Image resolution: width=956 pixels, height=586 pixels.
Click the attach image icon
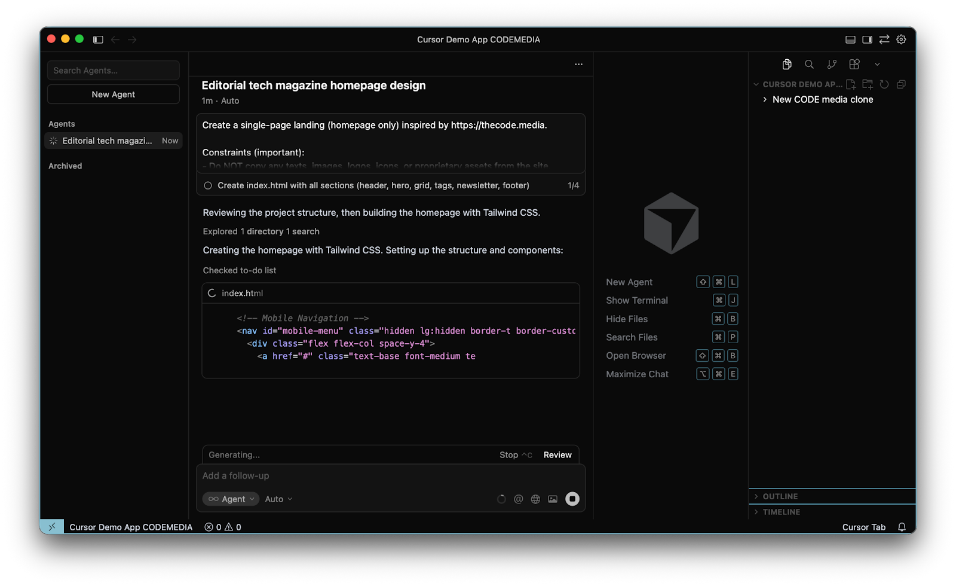coord(553,499)
